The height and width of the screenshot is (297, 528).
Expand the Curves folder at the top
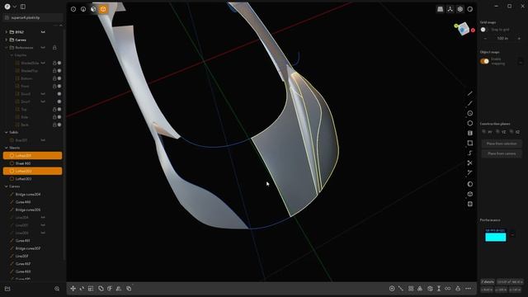pyautogui.click(x=6, y=40)
